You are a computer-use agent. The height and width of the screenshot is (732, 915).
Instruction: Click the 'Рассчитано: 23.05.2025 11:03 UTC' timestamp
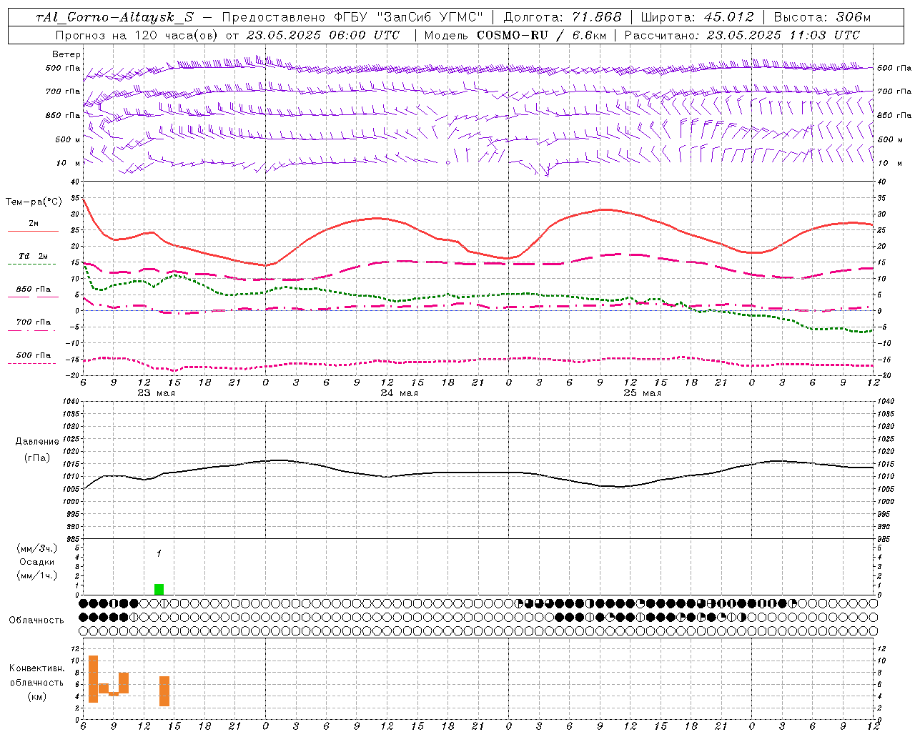point(742,35)
